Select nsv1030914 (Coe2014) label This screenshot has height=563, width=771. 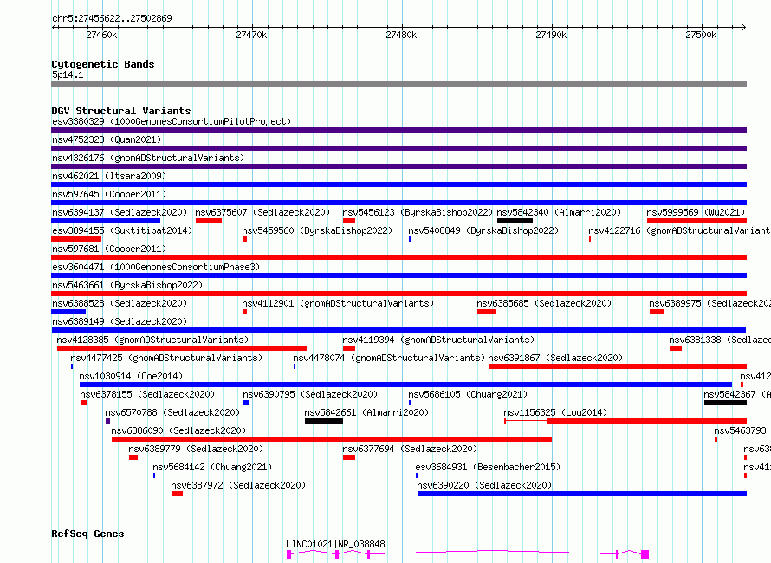(x=131, y=376)
